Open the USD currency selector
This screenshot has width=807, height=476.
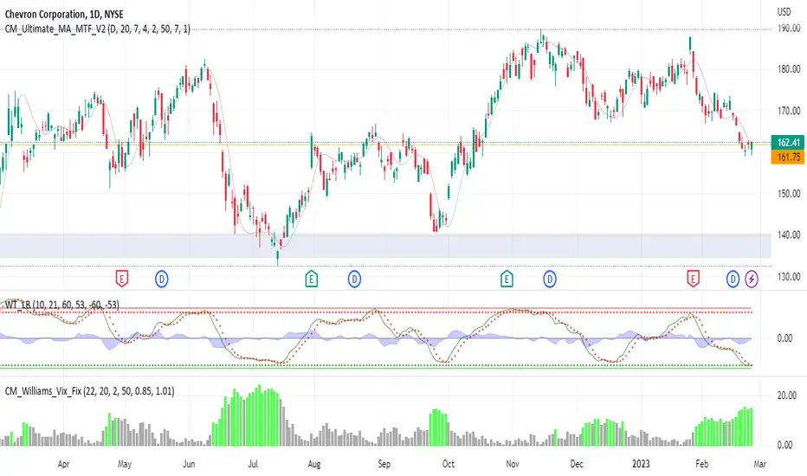coord(784,12)
